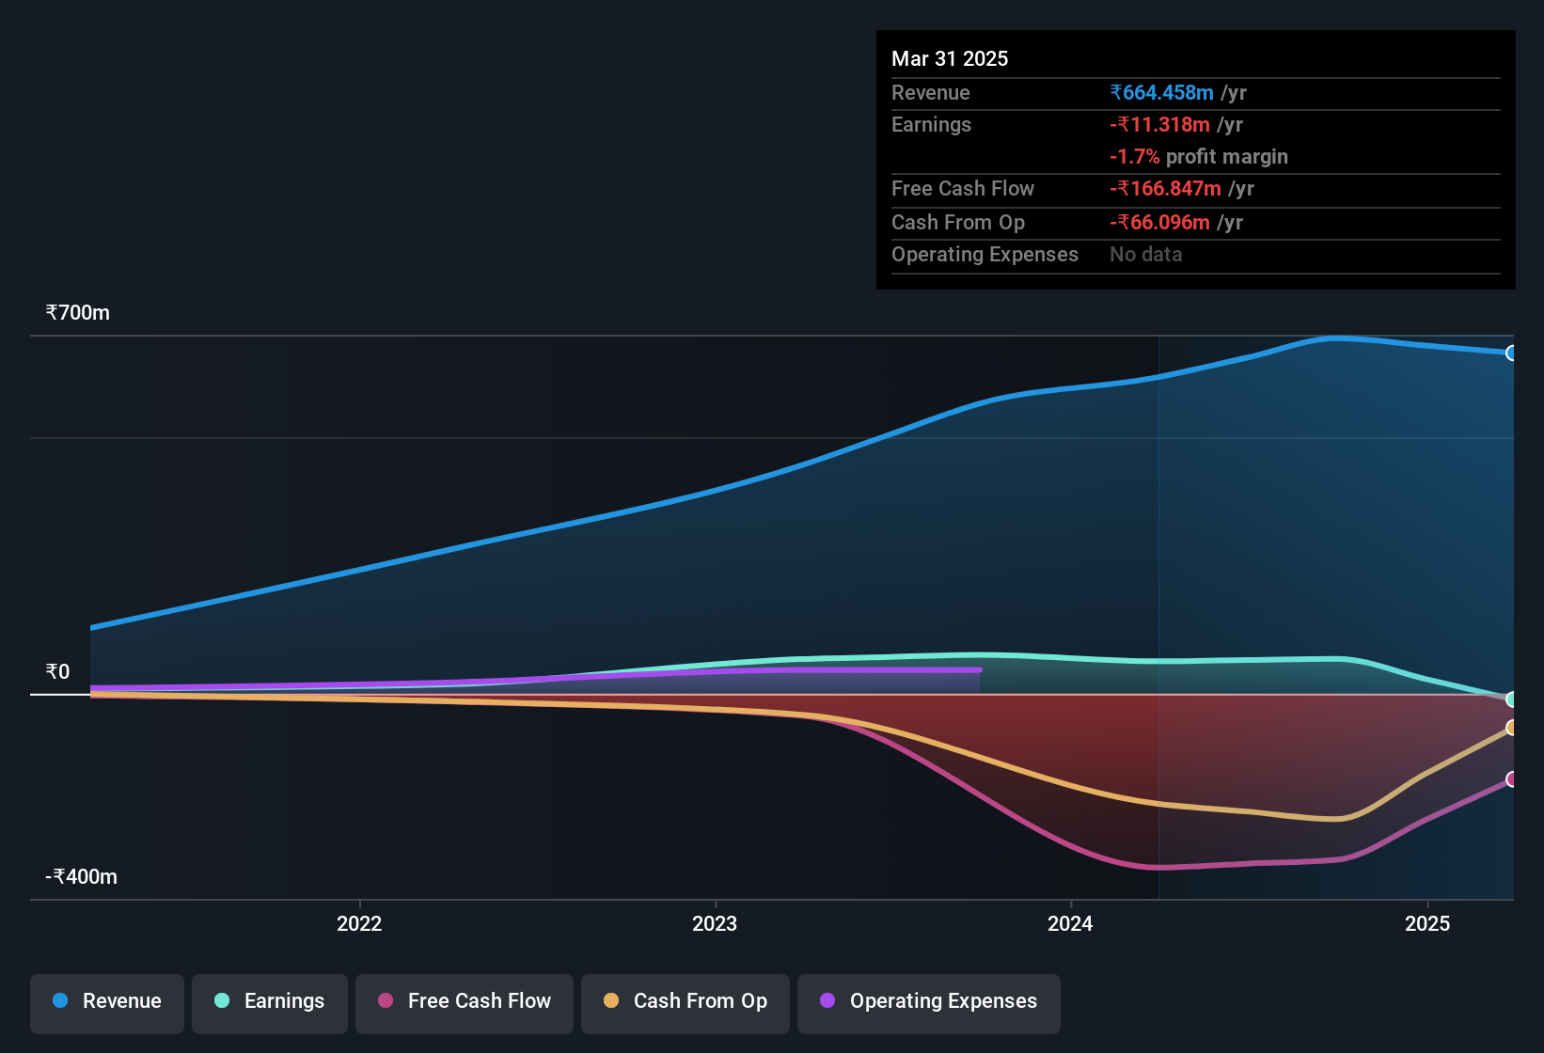The width and height of the screenshot is (1544, 1053).
Task: Click the -₹400m y-axis label
Action: point(82,877)
